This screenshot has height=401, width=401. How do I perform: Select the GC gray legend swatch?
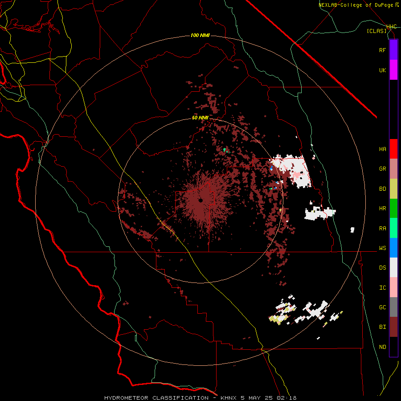[x=393, y=307]
